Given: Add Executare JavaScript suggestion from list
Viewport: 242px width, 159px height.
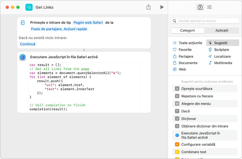Looking at the screenshot, I should (x=205, y=135).
